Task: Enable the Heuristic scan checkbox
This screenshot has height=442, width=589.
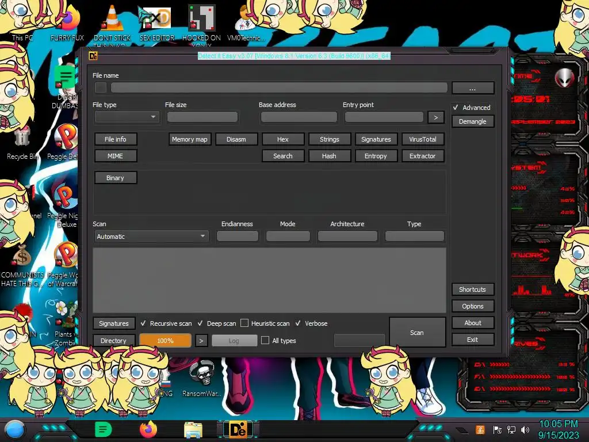Action: pos(244,323)
